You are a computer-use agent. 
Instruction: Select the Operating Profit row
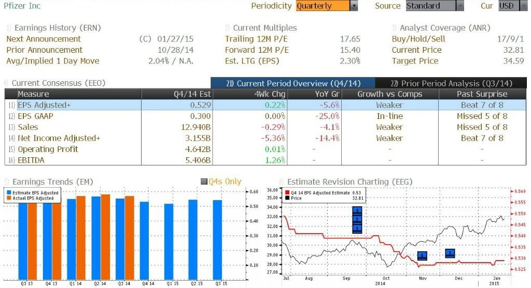[x=265, y=149]
